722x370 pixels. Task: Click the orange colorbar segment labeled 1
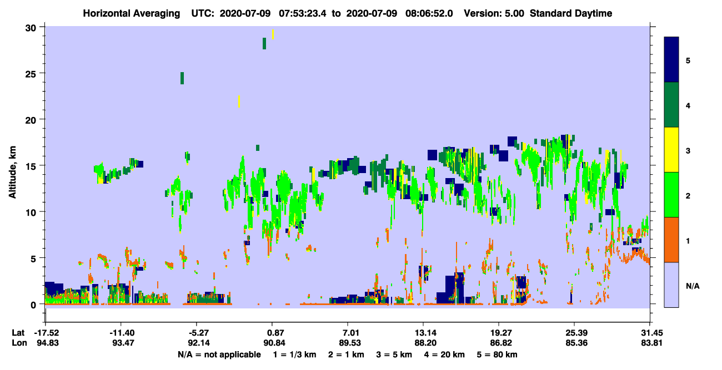(x=671, y=240)
